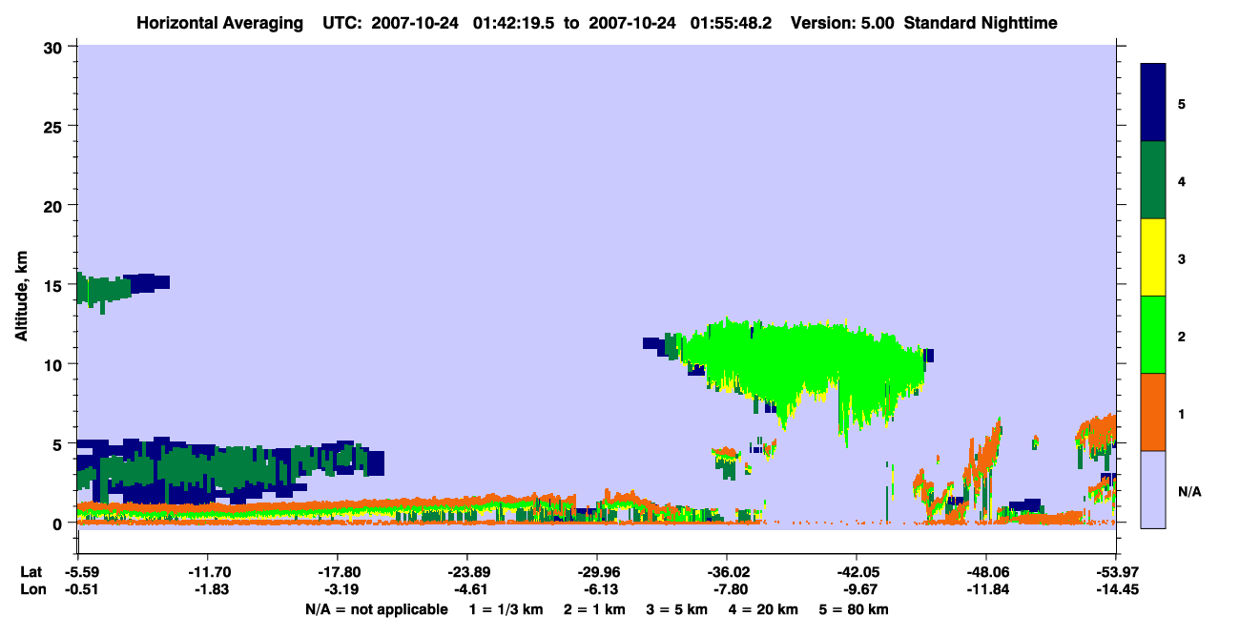
Task: Click longitude value -11.84
Action: tap(986, 589)
